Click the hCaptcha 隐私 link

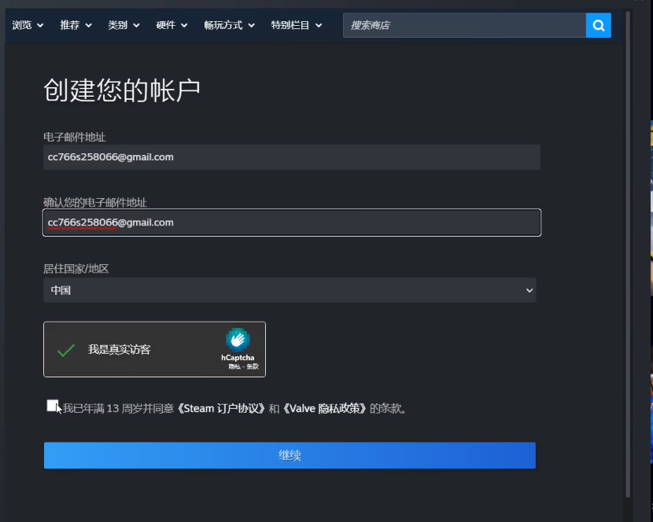tap(234, 366)
